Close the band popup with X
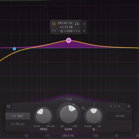The height and width of the screenshot is (139, 139). (84, 24)
